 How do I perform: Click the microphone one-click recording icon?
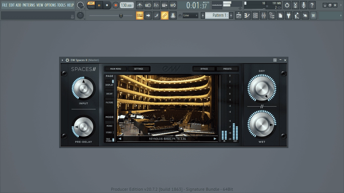(x=304, y=5)
